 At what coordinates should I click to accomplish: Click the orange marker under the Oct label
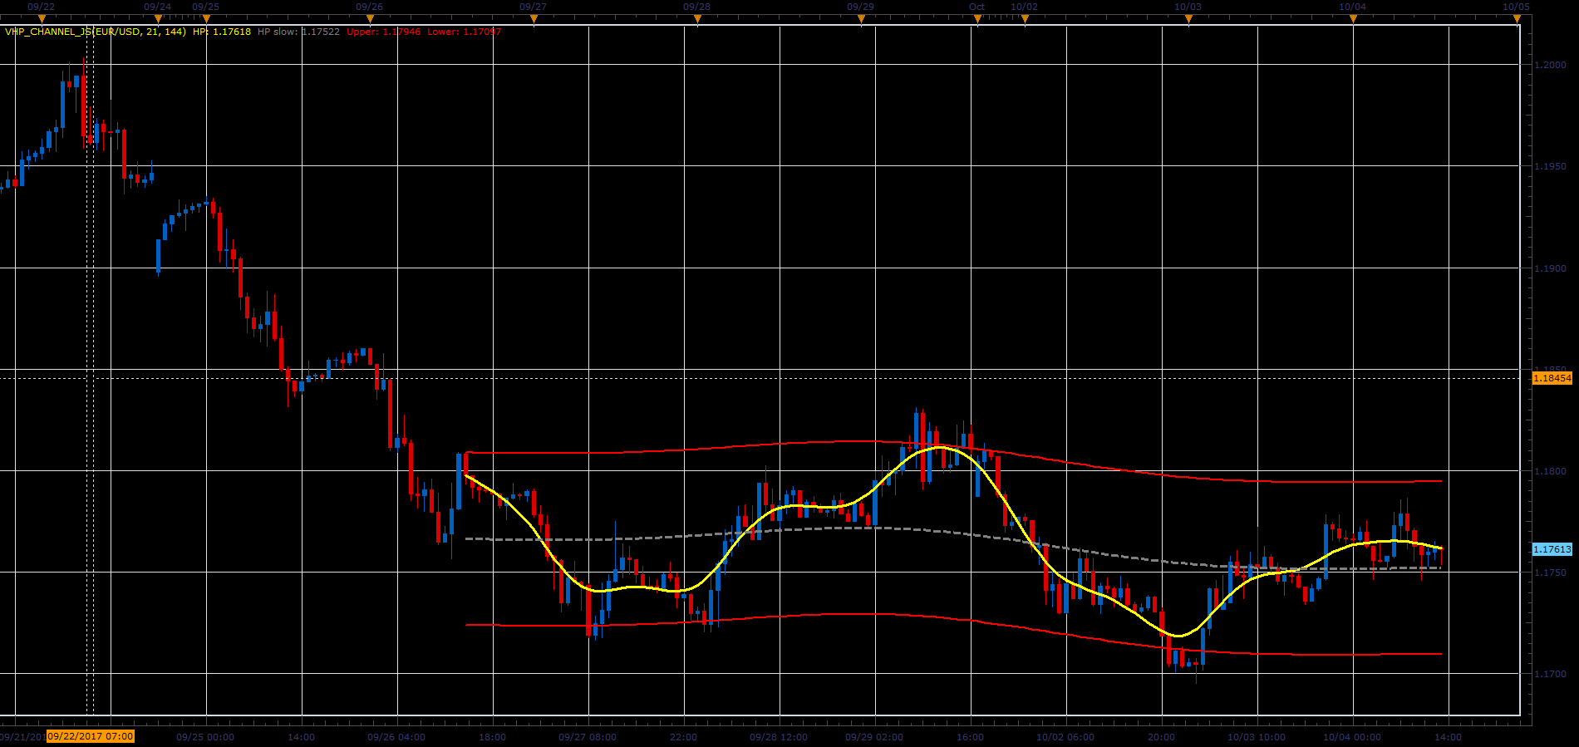tap(977, 19)
